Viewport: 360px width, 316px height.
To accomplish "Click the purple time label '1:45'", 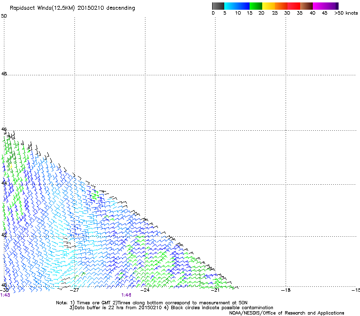I will [x=5, y=295].
